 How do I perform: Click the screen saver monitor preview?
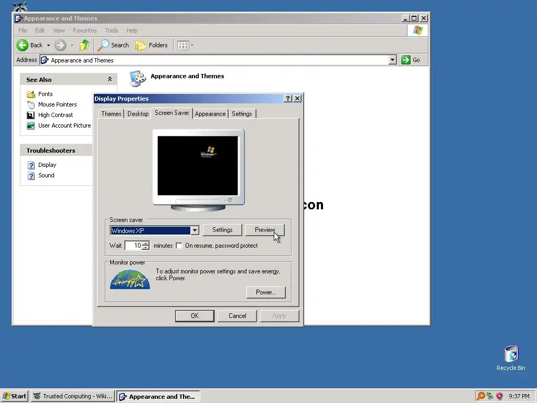pyautogui.click(x=198, y=166)
